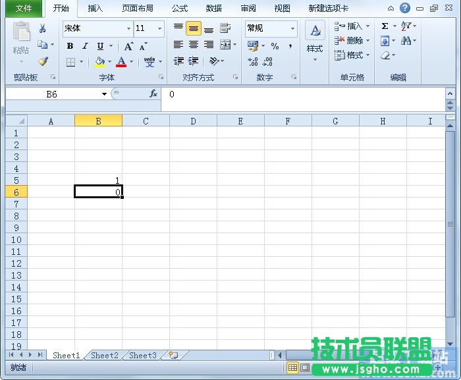Apply Percent style
461x380 pixels.
coord(275,46)
